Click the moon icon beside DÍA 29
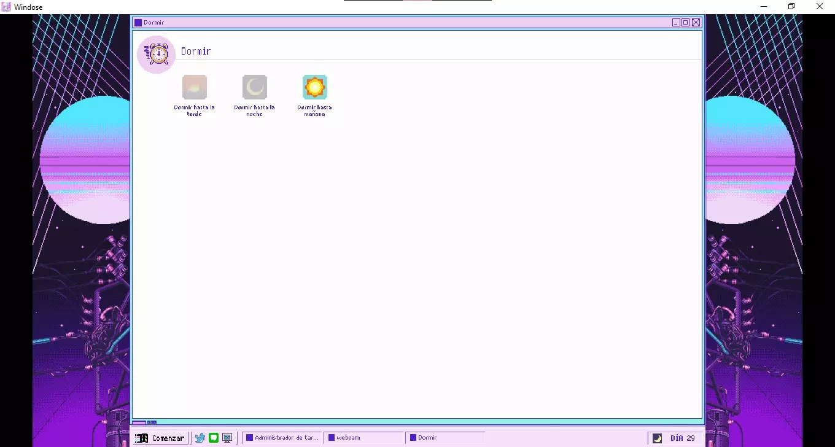835x447 pixels. pyautogui.click(x=657, y=438)
